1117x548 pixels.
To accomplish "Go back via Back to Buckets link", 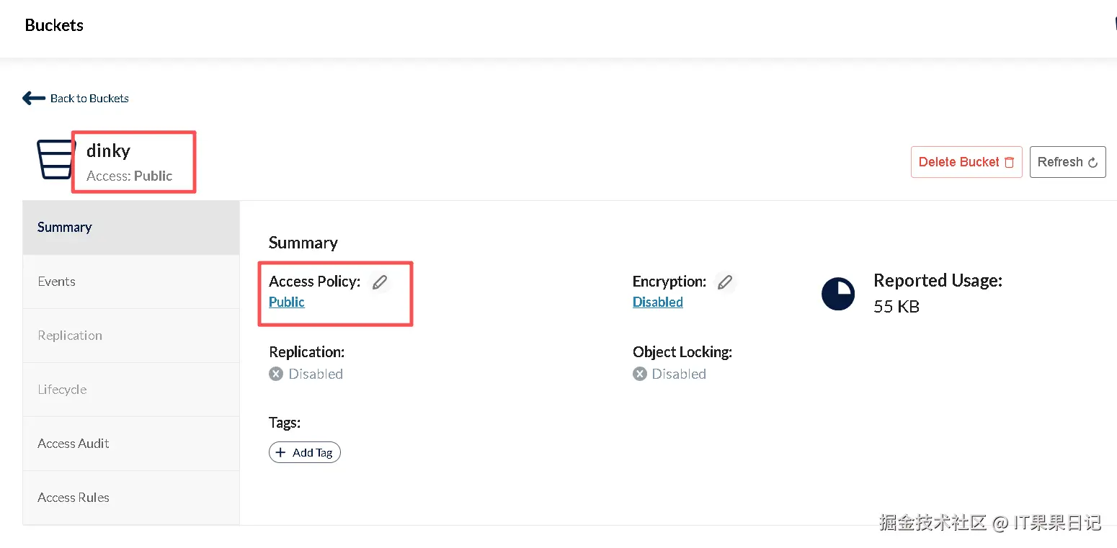I will coord(89,99).
